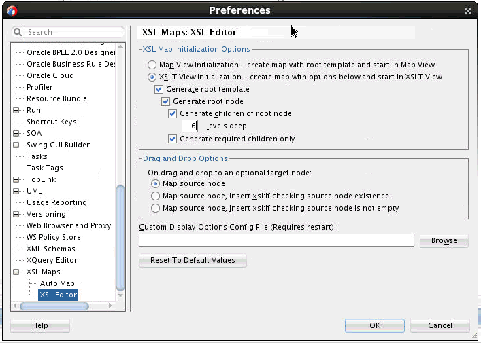This screenshot has height=343, width=481.
Task: Open Shortcut Keys preferences
Action: [x=52, y=122]
